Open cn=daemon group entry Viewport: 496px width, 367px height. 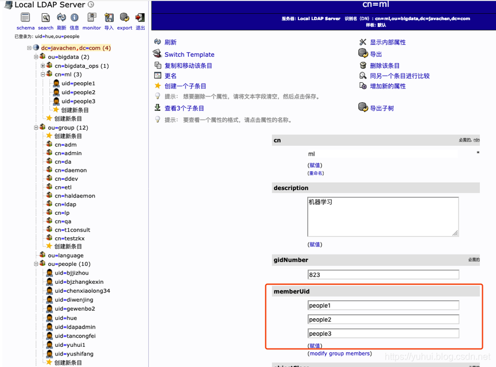click(x=71, y=170)
